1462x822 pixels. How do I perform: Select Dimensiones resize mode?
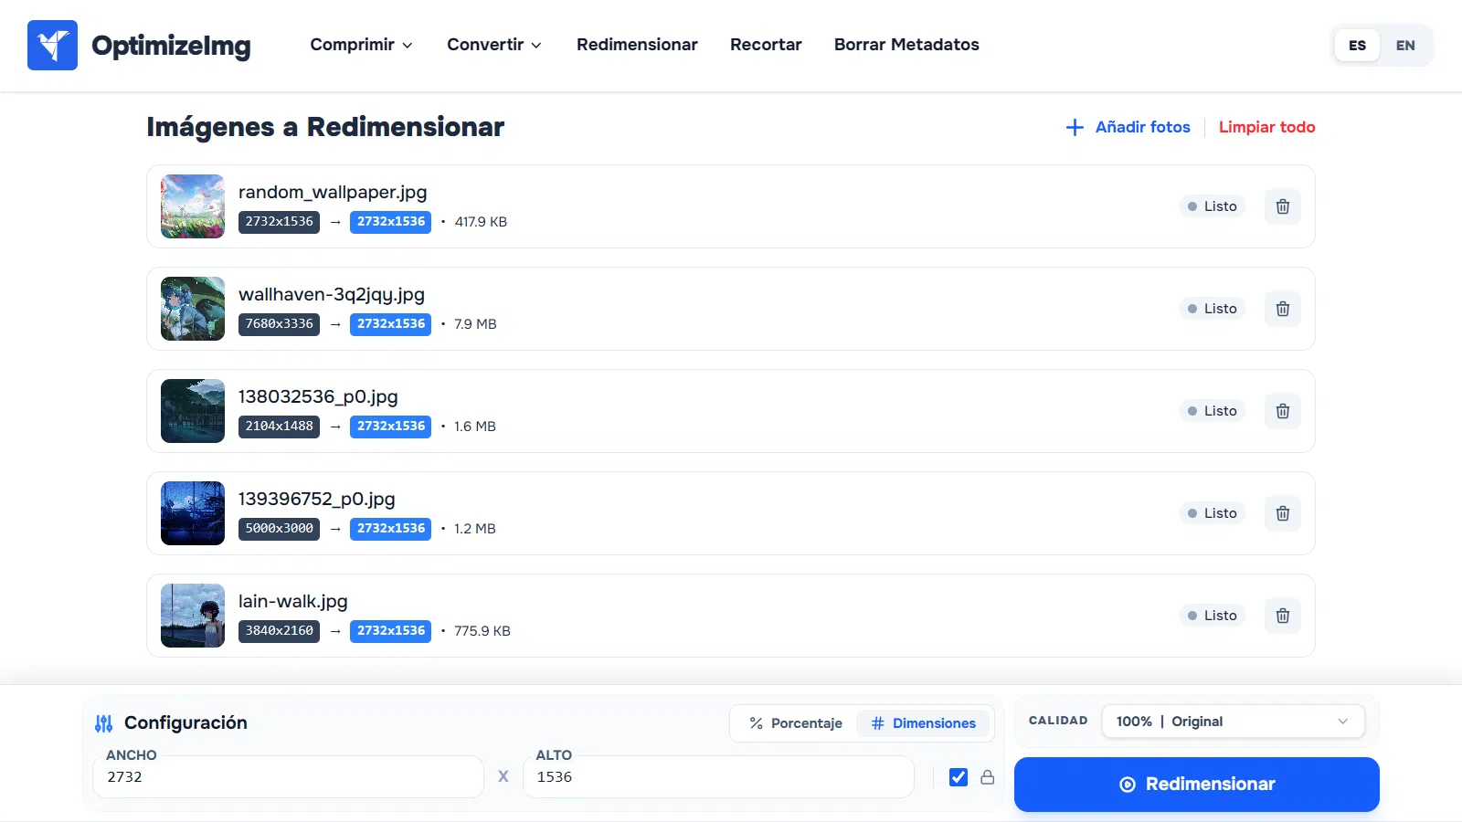pos(923,723)
